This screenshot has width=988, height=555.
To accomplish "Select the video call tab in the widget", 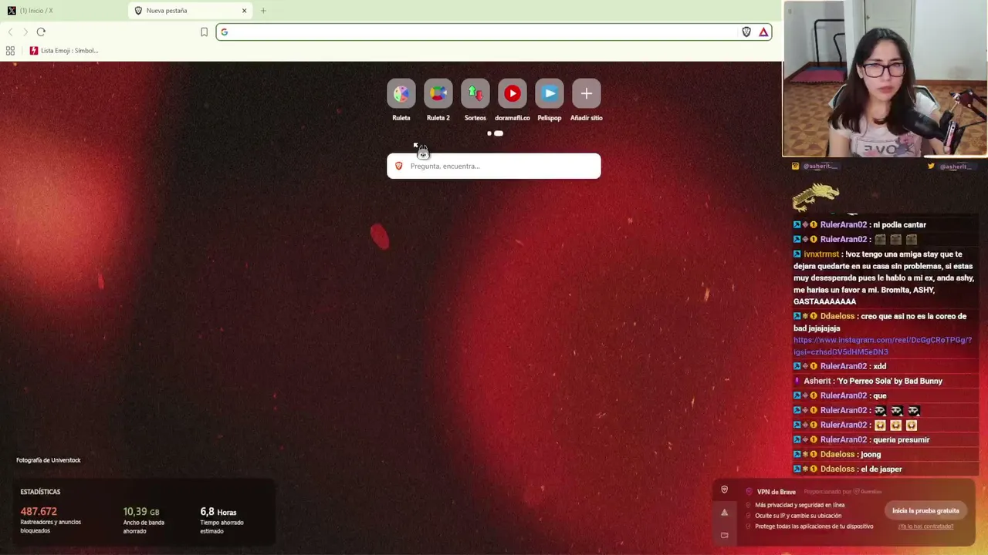I will pyautogui.click(x=724, y=535).
